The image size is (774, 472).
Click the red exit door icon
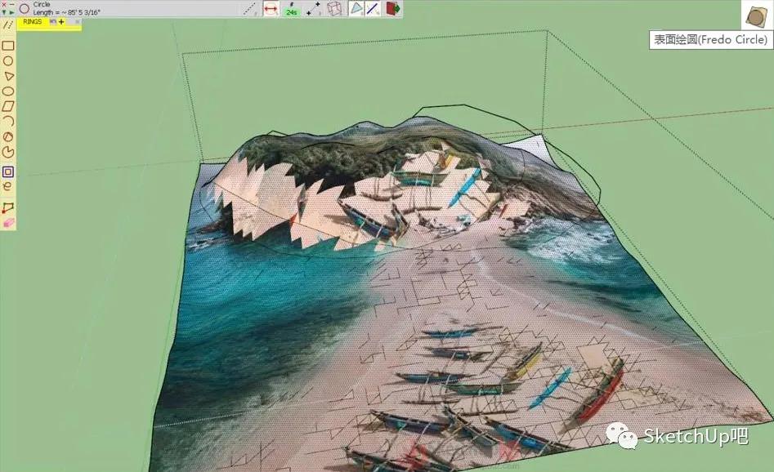(x=393, y=8)
